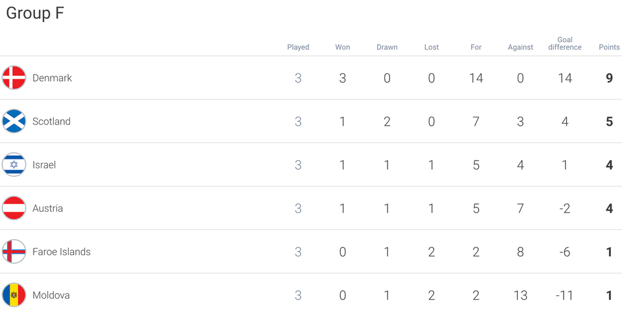The image size is (622, 311).
Task: Click the Moldova flag icon
Action: pos(14,295)
